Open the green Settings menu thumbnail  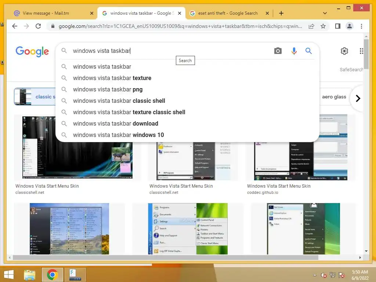[x=188, y=229]
